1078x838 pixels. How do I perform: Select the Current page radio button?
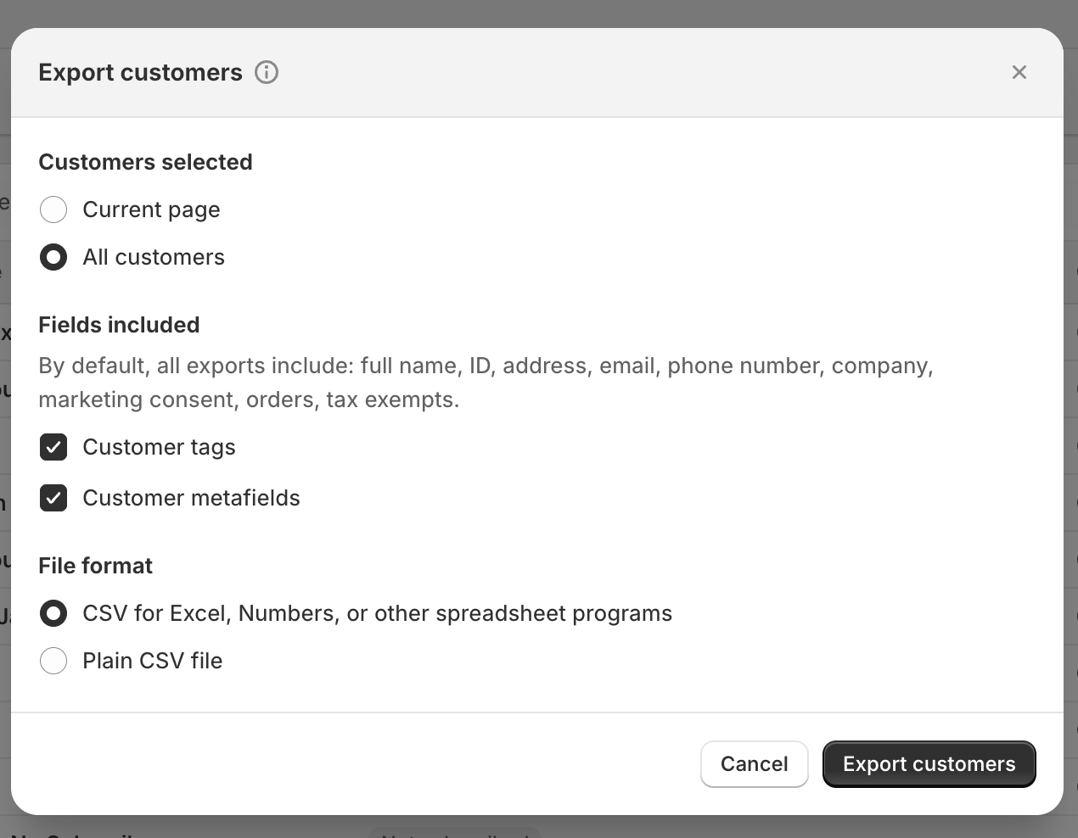pyautogui.click(x=53, y=209)
